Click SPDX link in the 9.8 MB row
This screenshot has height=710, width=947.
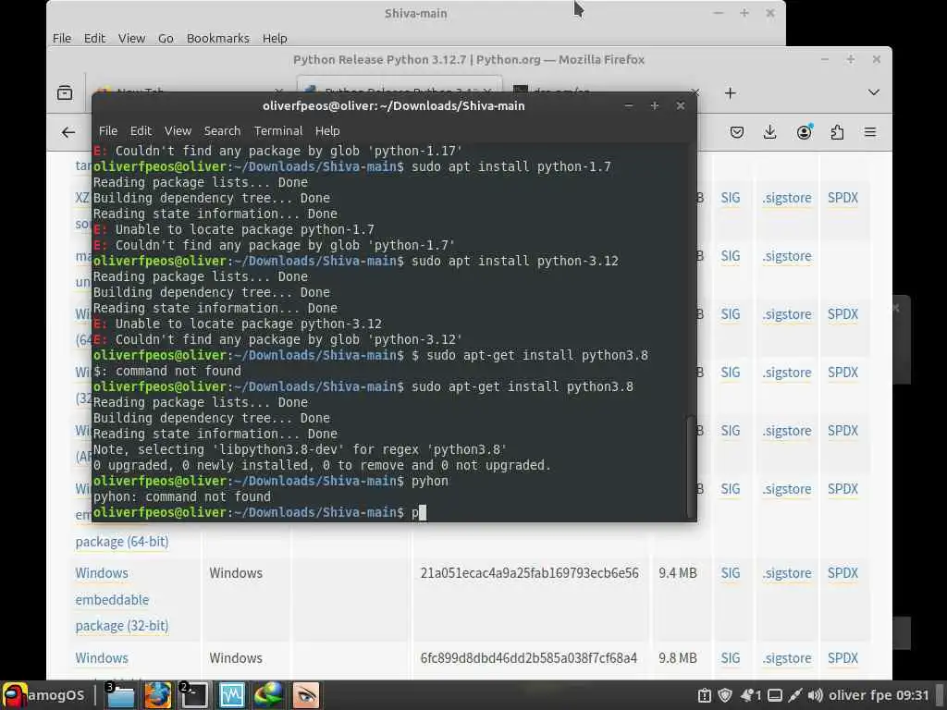[842, 658]
